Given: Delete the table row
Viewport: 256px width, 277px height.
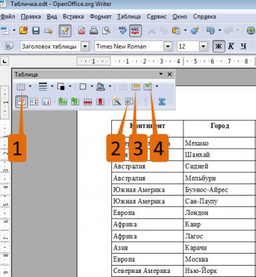Looking at the screenshot, I should click(88, 102).
